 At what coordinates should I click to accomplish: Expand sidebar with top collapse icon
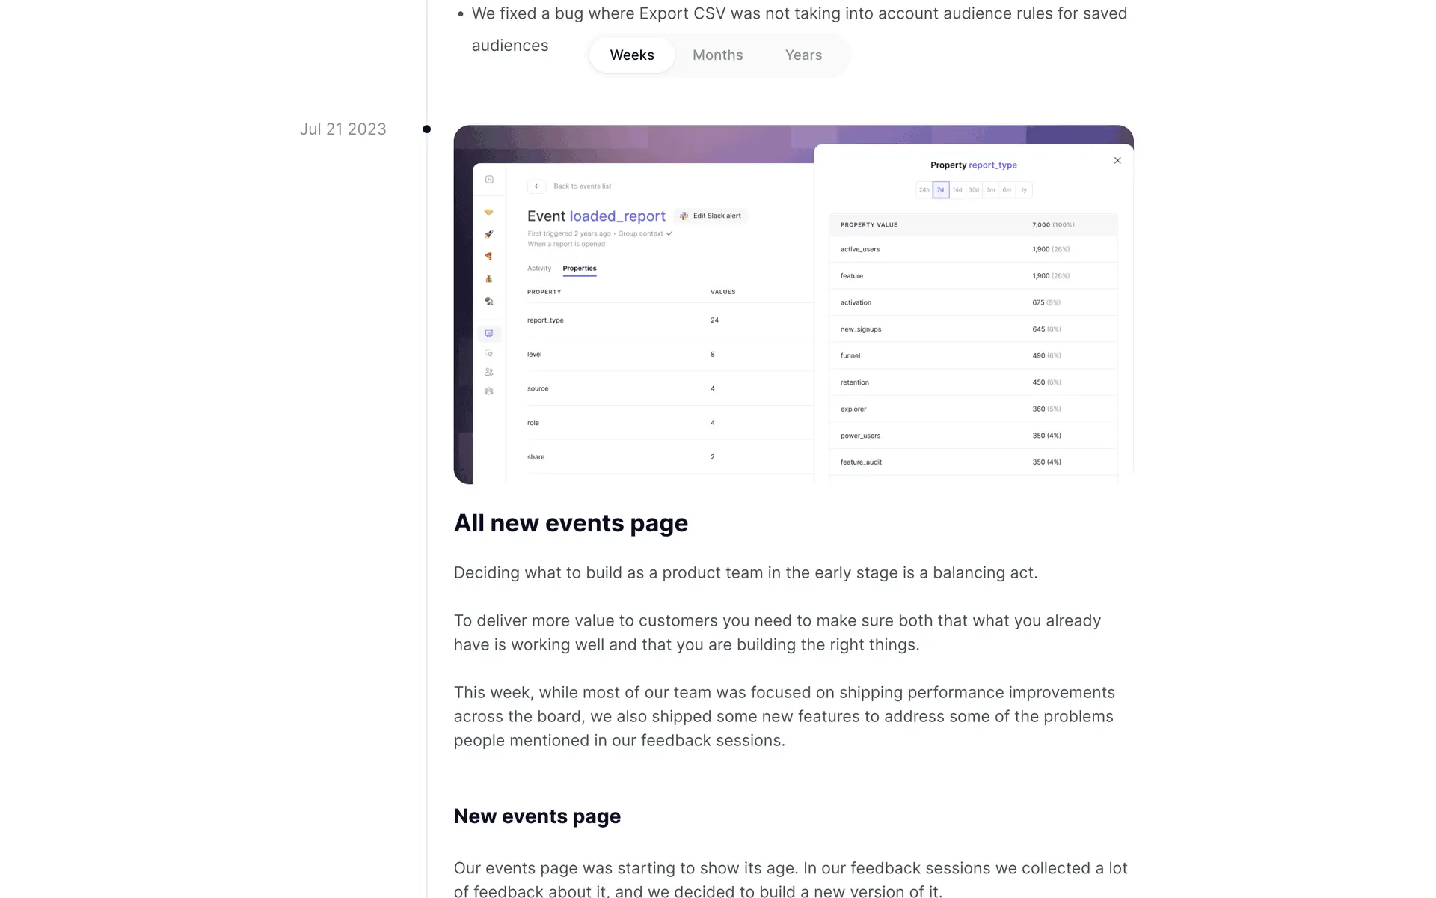pyautogui.click(x=489, y=180)
